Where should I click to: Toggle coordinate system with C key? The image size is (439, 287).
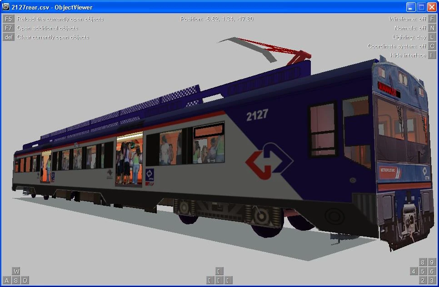(x=432, y=46)
